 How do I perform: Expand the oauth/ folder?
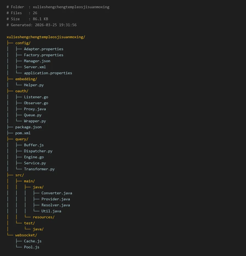point(22,91)
